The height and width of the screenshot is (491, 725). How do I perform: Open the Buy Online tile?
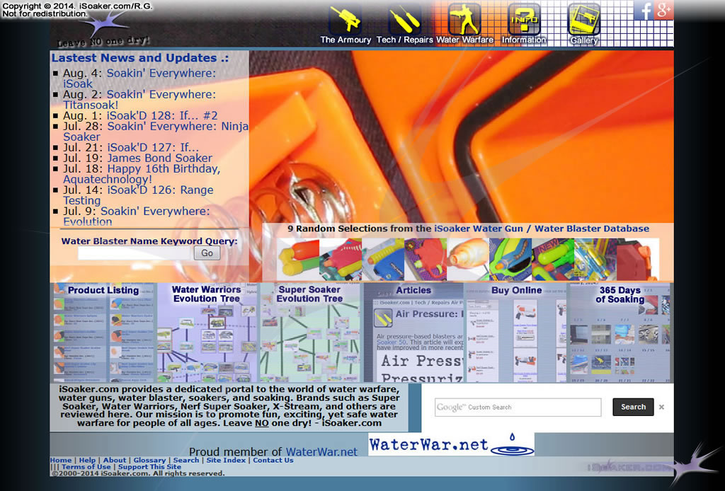click(x=516, y=333)
